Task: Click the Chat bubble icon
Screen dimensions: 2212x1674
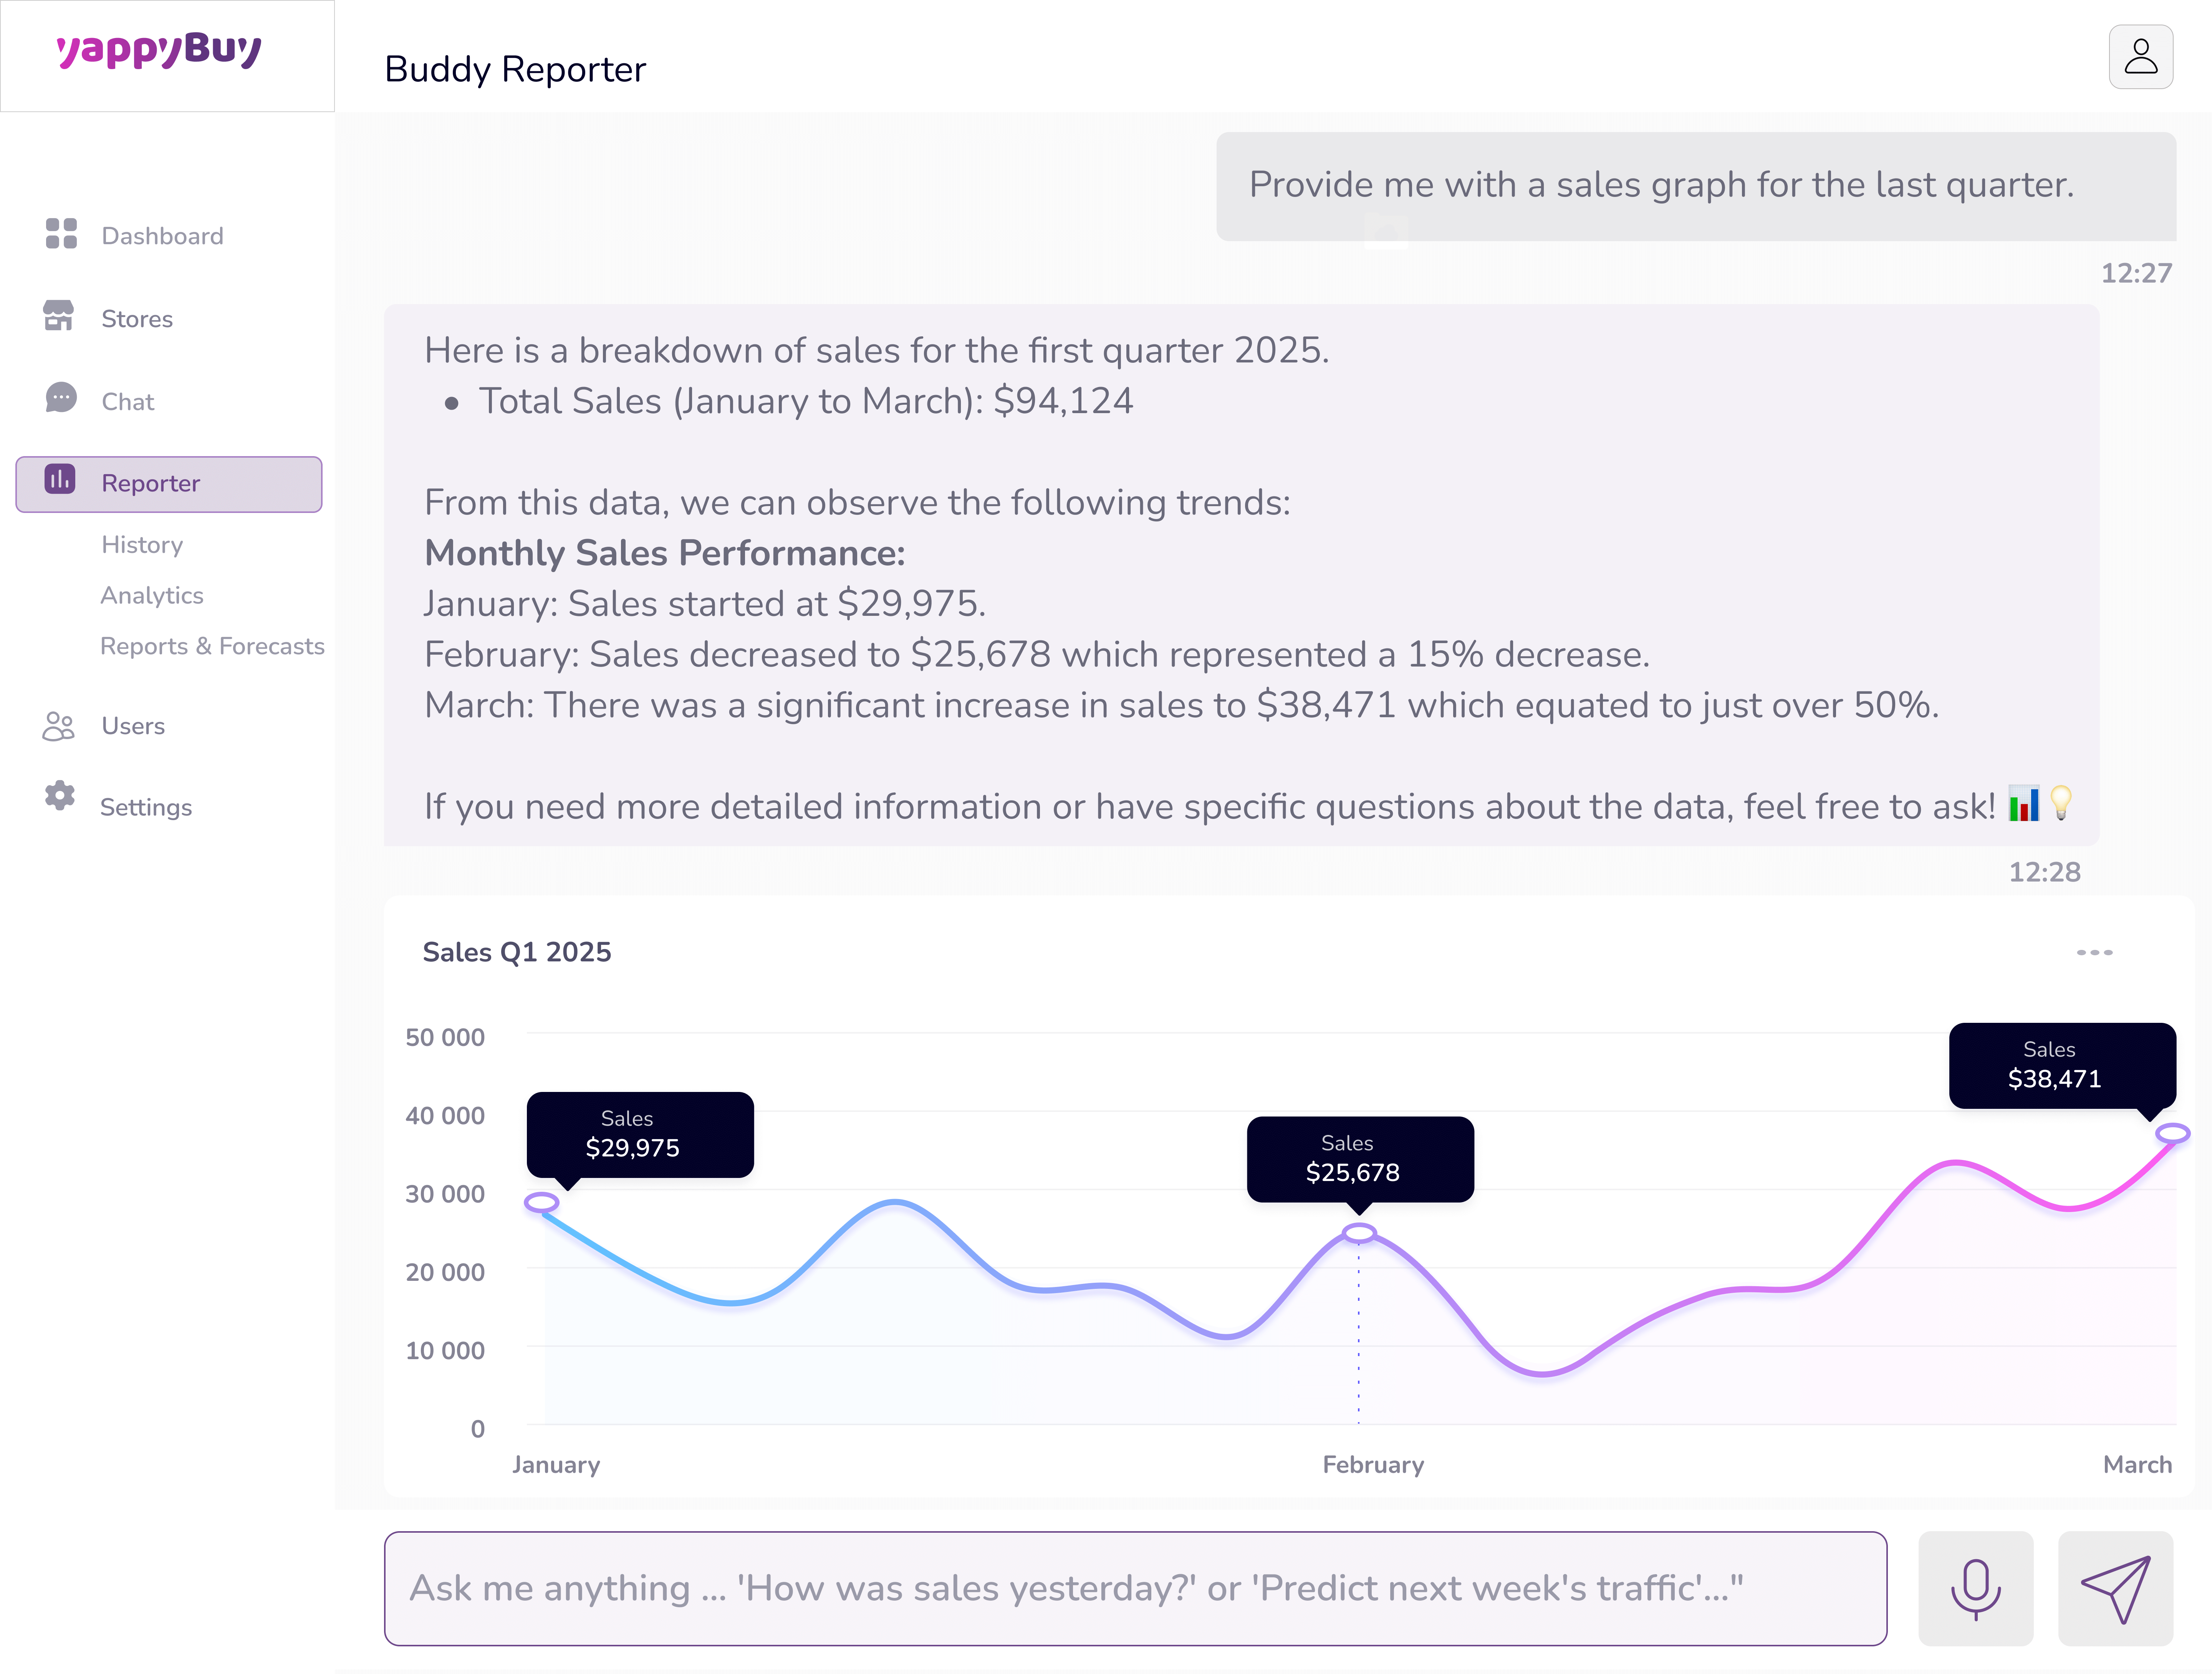Action: click(x=61, y=398)
